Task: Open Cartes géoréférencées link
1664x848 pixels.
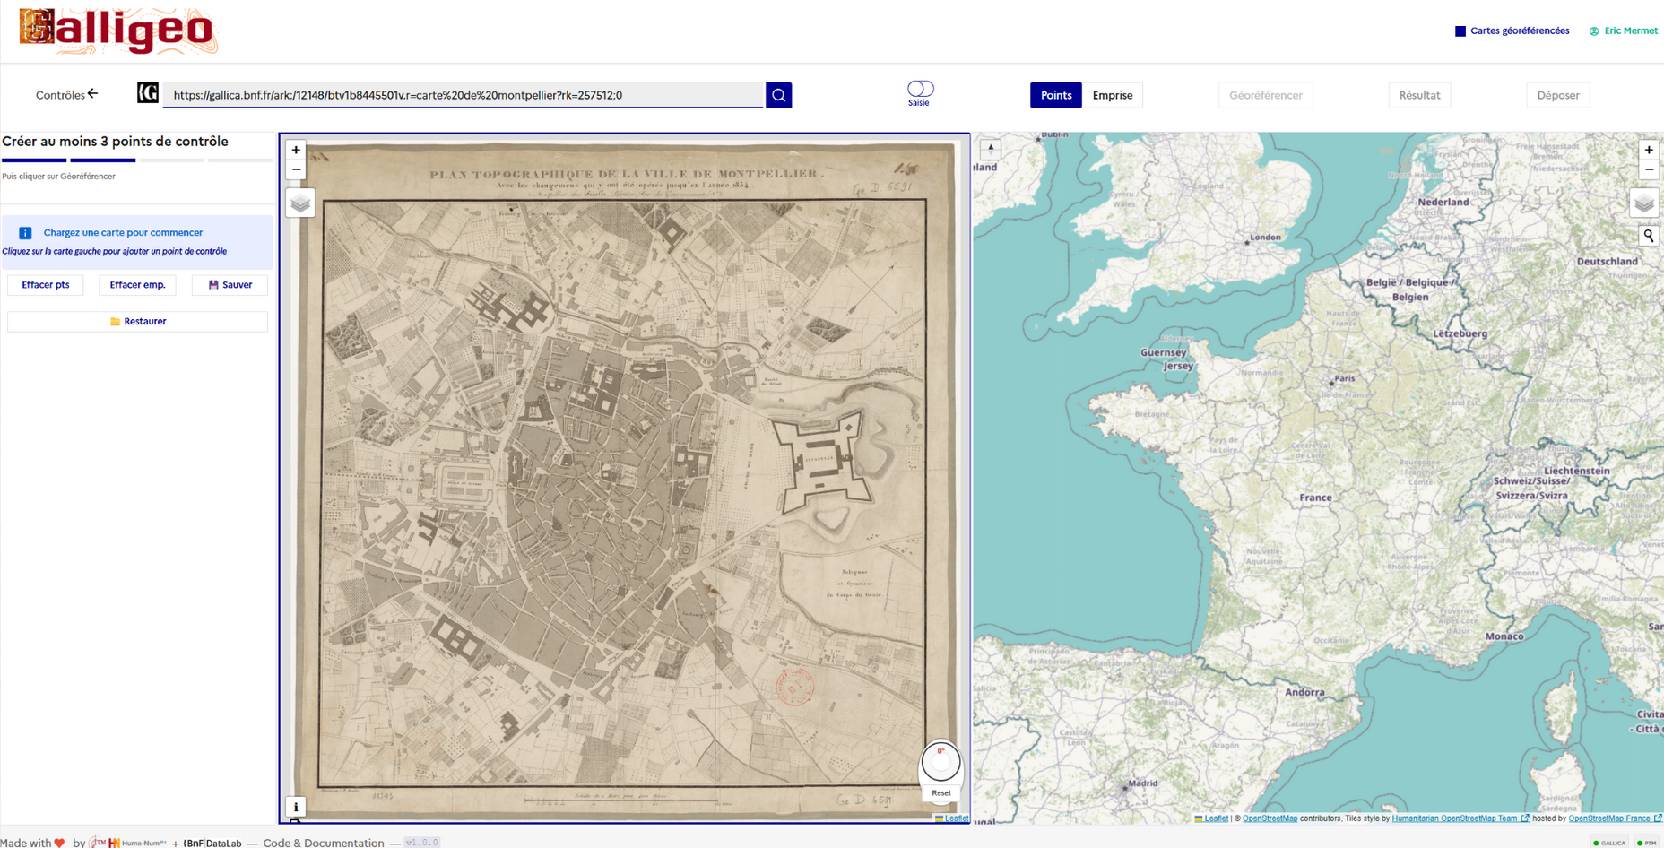Action: tap(1512, 30)
